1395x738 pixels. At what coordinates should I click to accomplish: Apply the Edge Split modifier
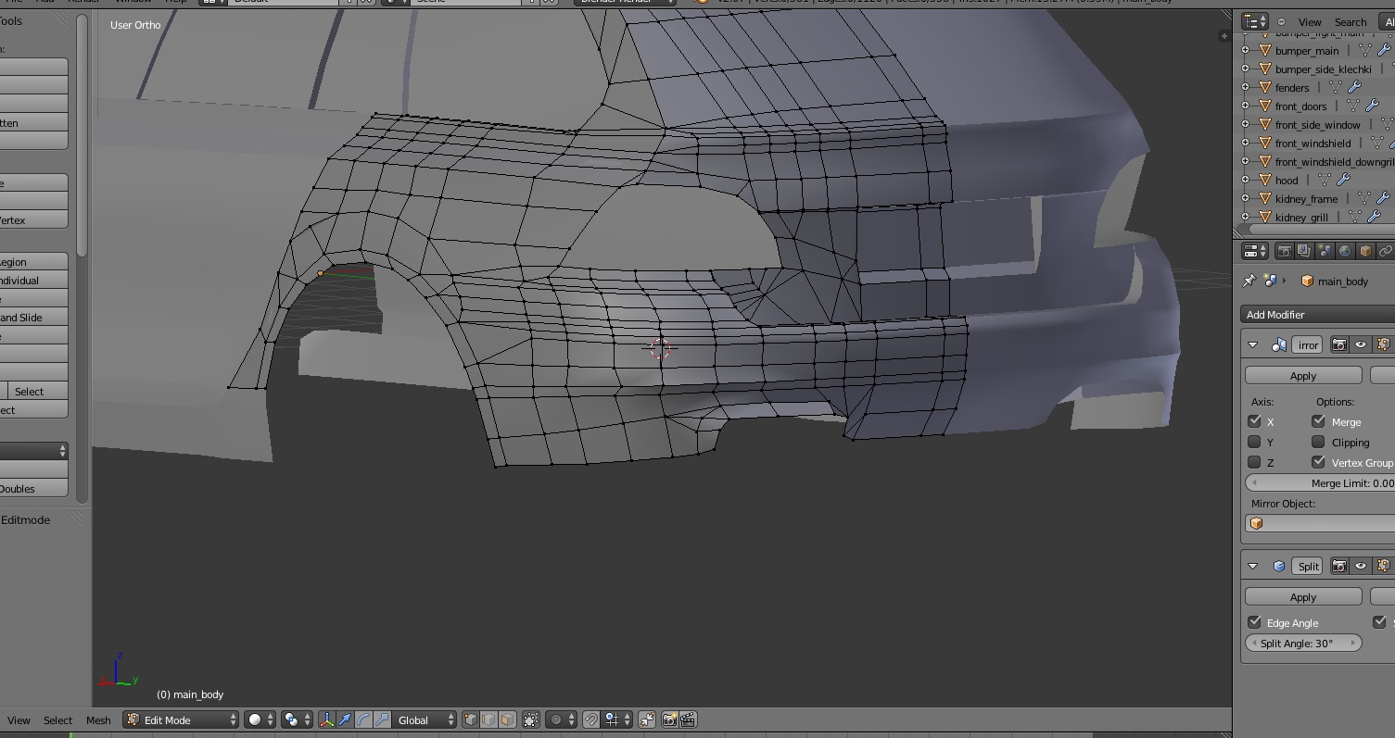click(1303, 596)
